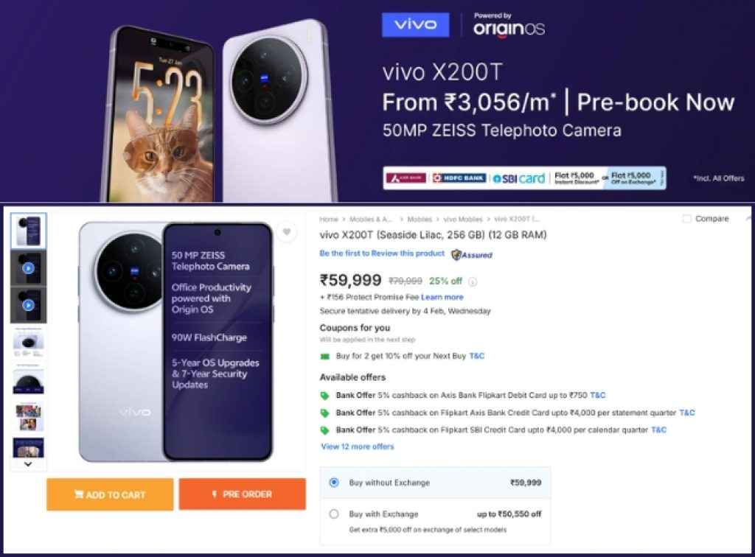
Task: Select the Buy with Exchange option
Action: [x=334, y=514]
